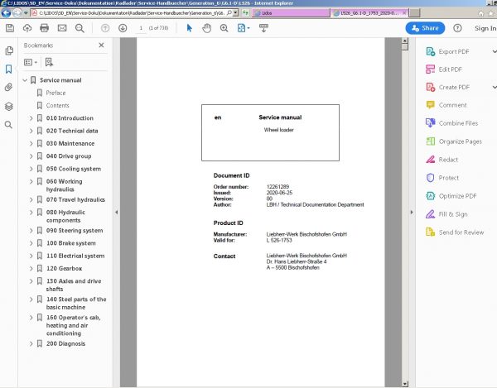Open the fit page options icon
Viewport: 497px width, 388px height.
point(243,28)
